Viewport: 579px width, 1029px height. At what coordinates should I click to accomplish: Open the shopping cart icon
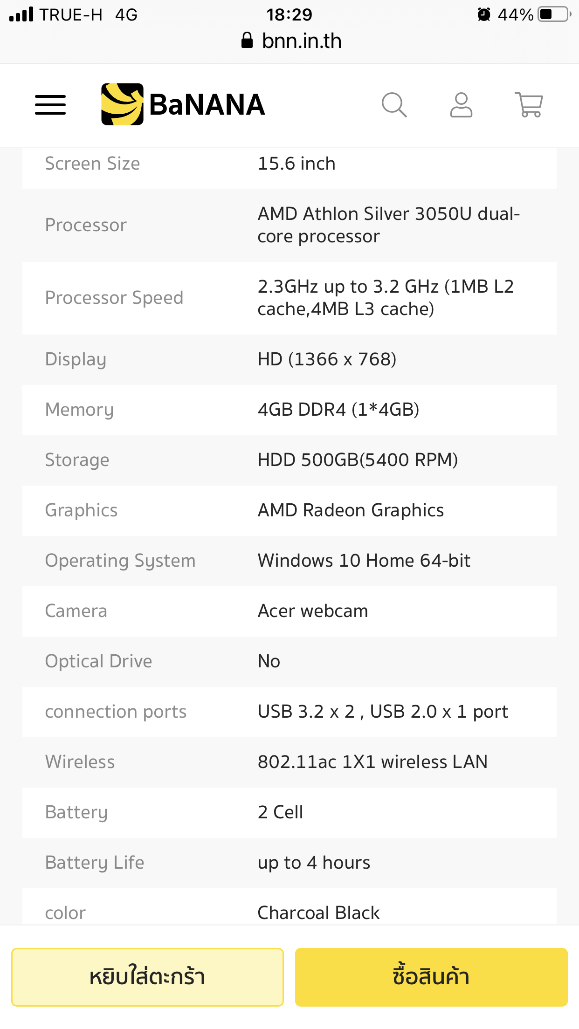529,105
